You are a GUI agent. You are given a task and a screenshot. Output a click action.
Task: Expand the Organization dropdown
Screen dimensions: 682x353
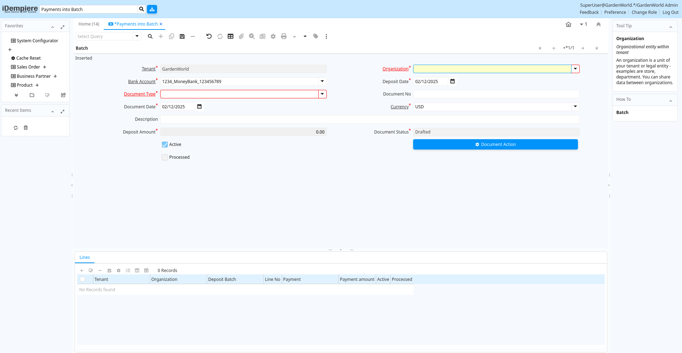point(575,69)
